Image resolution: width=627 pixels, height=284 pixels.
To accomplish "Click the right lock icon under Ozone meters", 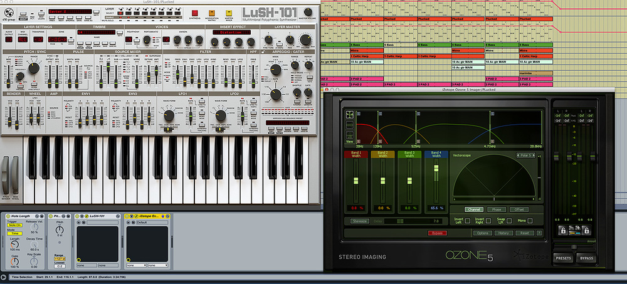I will coord(587,231).
